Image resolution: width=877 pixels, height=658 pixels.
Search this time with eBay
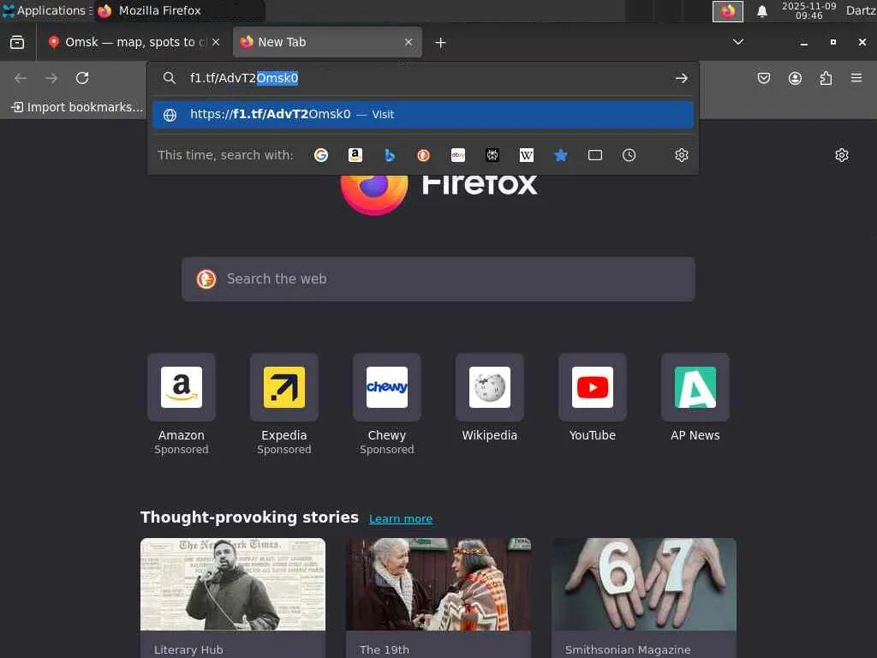click(458, 155)
